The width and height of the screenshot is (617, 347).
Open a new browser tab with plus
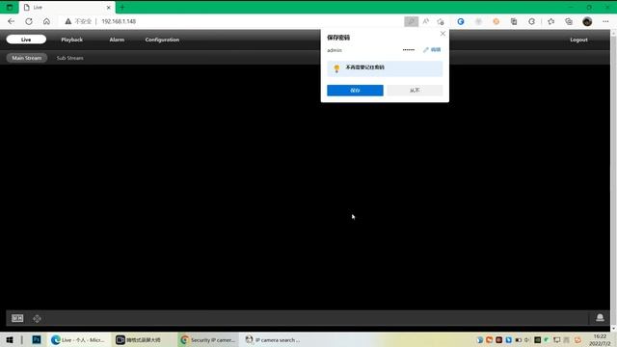(122, 7)
